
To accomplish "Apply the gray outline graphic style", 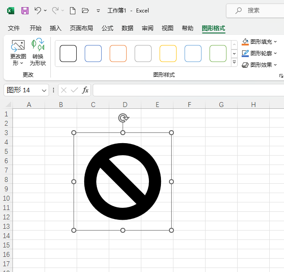I will pyautogui.click(x=143, y=54).
